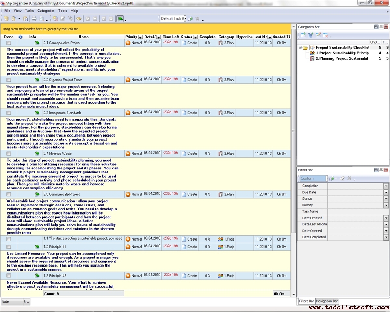Expand the Priority filter dropdown arrow
Viewport: 390px width, 312px height.
386,205
